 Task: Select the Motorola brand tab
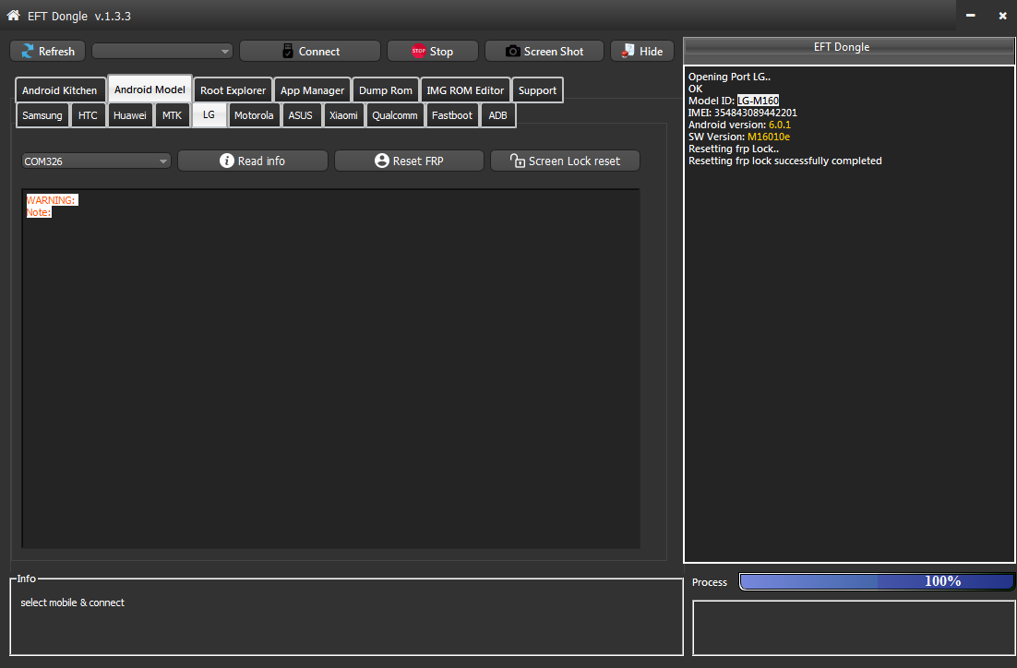pyautogui.click(x=254, y=115)
